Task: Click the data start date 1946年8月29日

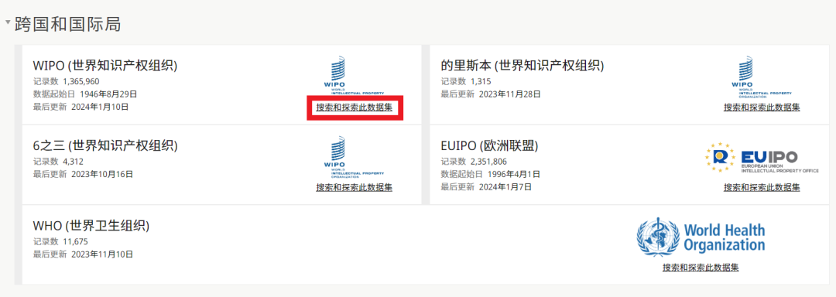Action: point(109,94)
